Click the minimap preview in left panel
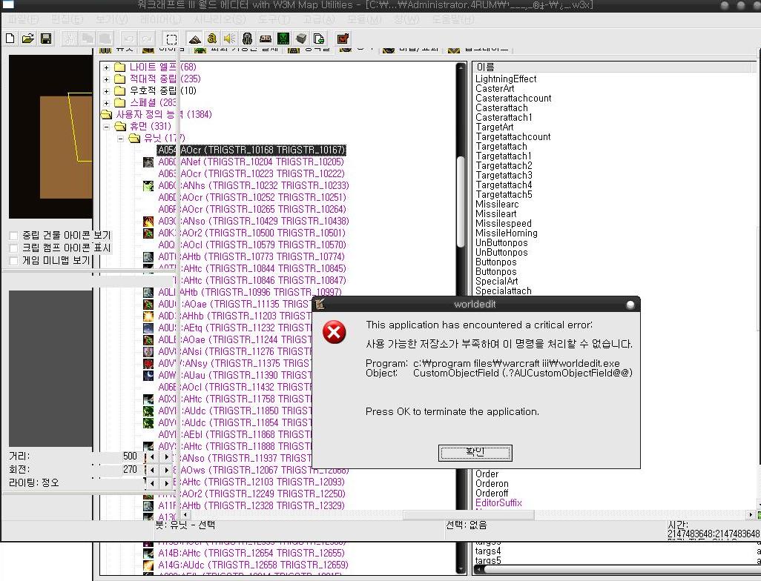This screenshot has height=581, width=761. [x=50, y=137]
